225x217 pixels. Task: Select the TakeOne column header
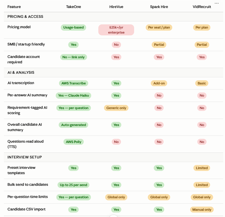click(74, 7)
